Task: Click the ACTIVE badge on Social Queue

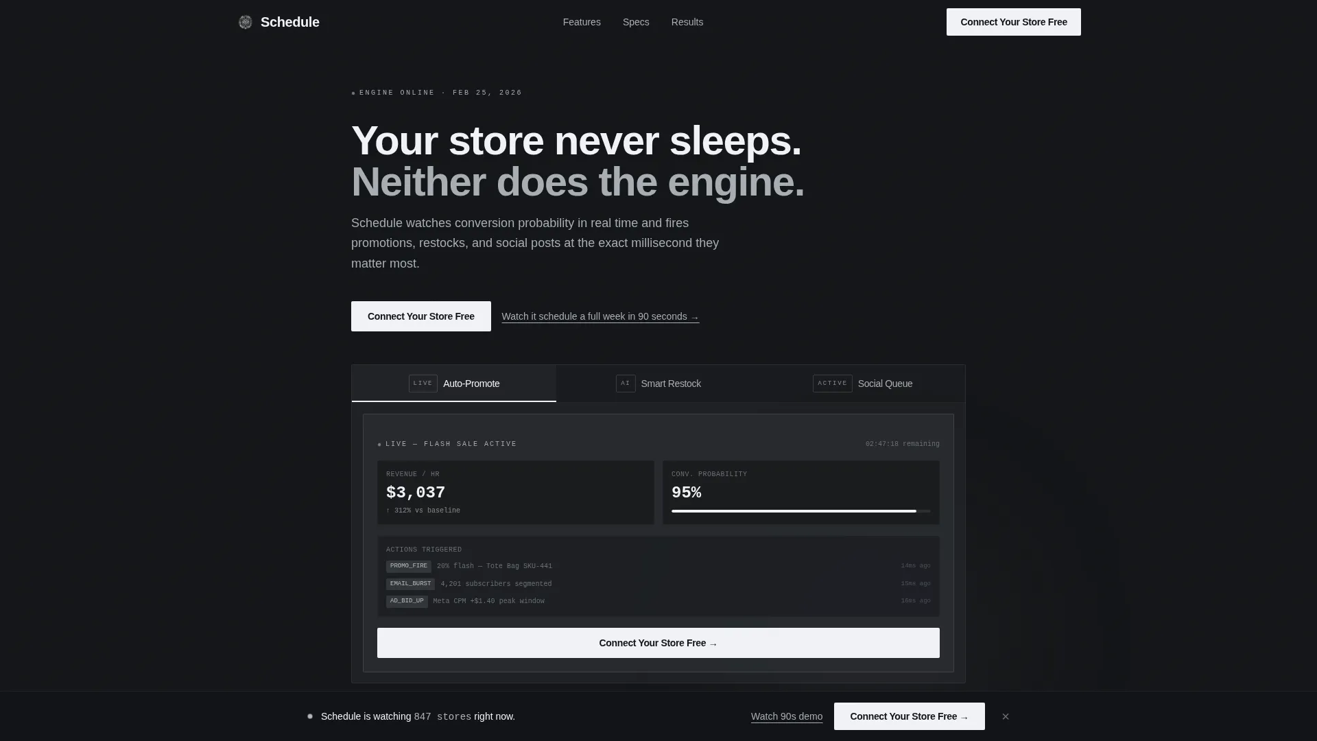Action: click(x=833, y=384)
